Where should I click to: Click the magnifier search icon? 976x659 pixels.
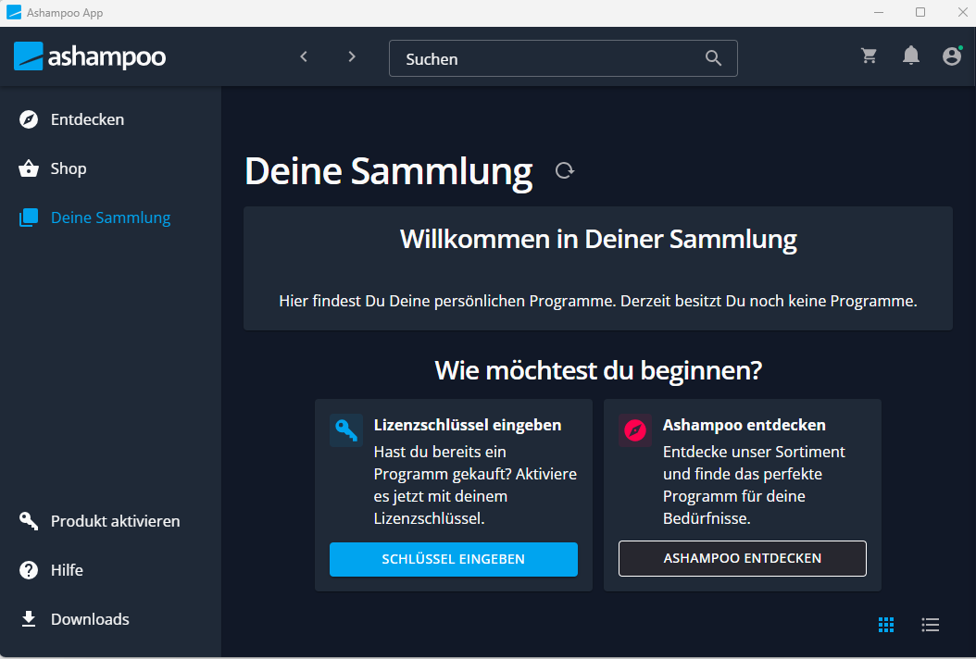pyautogui.click(x=713, y=58)
